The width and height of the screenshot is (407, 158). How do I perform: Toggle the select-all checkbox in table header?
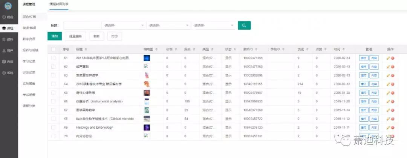pyautogui.click(x=53, y=49)
